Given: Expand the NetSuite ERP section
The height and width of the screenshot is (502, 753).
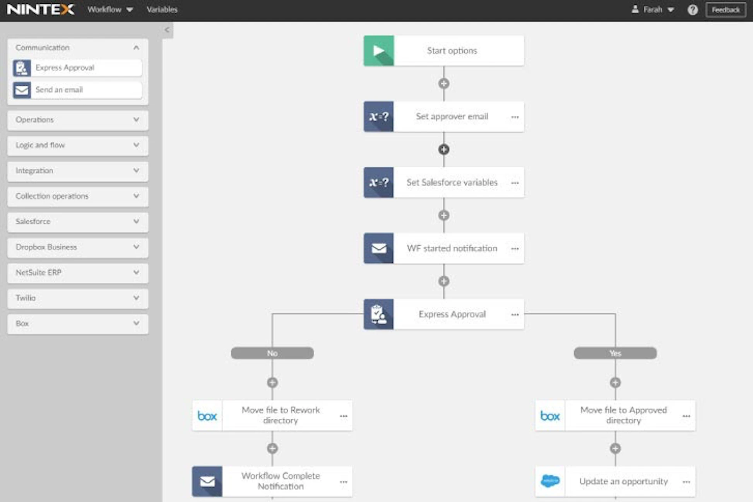Looking at the screenshot, I should coord(136,272).
